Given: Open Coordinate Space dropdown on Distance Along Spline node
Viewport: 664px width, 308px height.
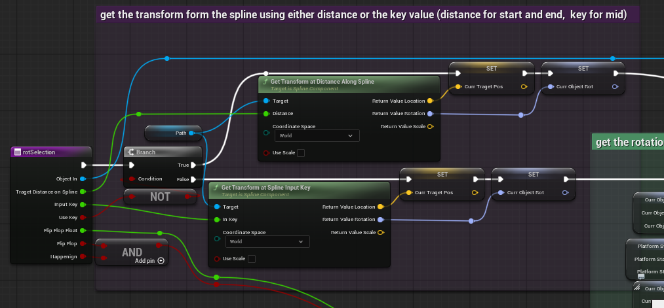Looking at the screenshot, I should point(317,136).
